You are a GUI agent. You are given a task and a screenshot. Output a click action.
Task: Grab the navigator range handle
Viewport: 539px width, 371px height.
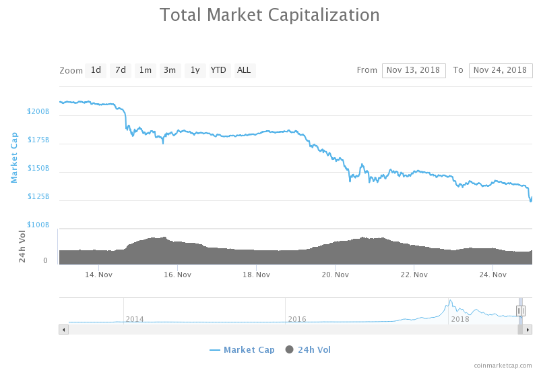[520, 310]
